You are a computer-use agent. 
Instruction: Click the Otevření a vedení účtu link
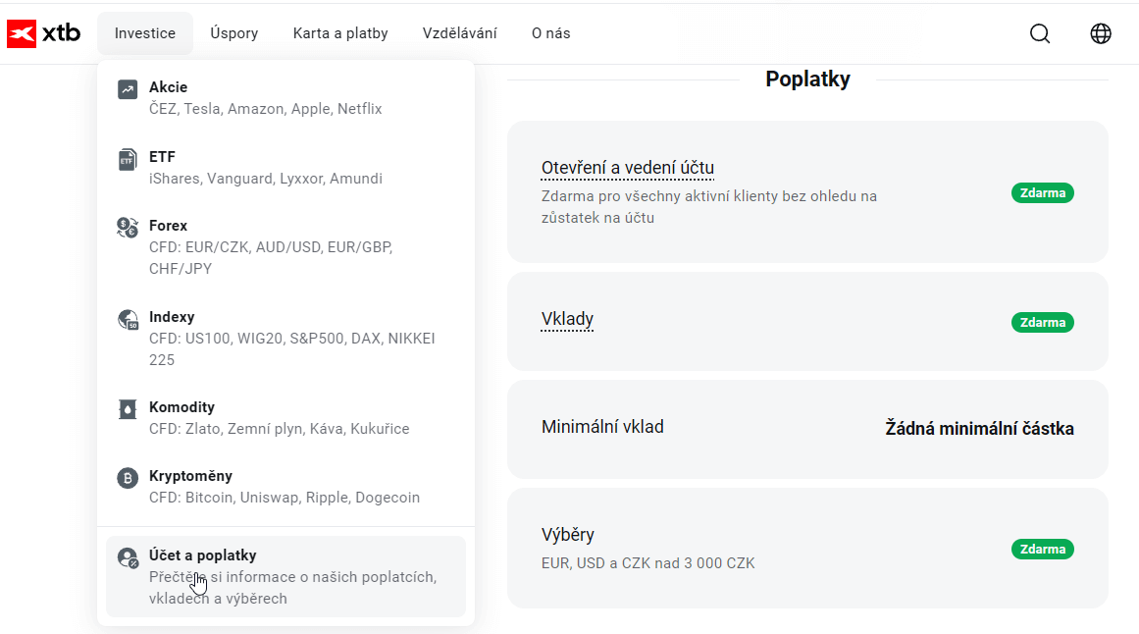(628, 168)
